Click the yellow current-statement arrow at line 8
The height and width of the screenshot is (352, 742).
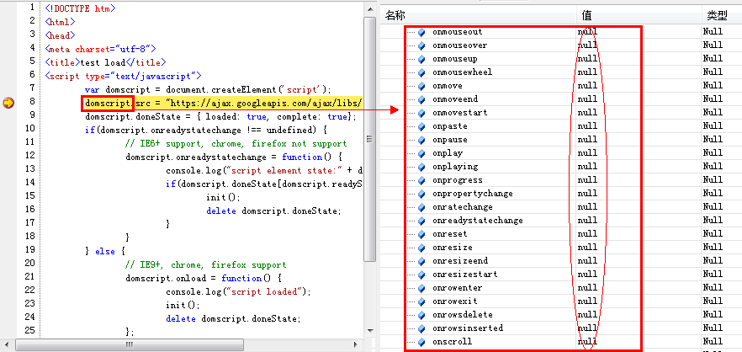(x=8, y=103)
